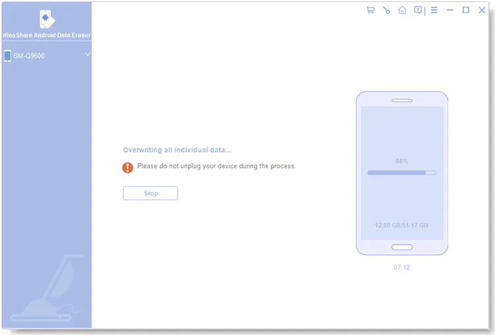This screenshot has width=495, height=335.
Task: Click the 12.00 GB/51.17 GB text
Action: (x=401, y=226)
